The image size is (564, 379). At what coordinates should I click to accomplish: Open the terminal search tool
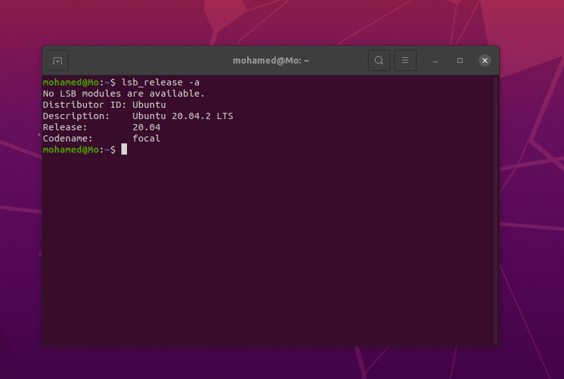point(379,60)
